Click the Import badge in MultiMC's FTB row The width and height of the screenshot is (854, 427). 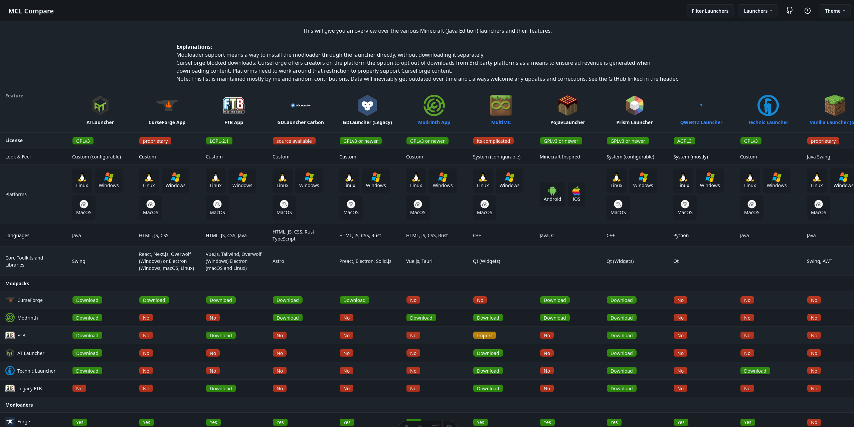click(x=484, y=335)
